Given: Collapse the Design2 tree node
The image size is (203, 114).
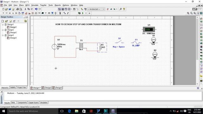Looking at the screenshot, I should point(3,30).
